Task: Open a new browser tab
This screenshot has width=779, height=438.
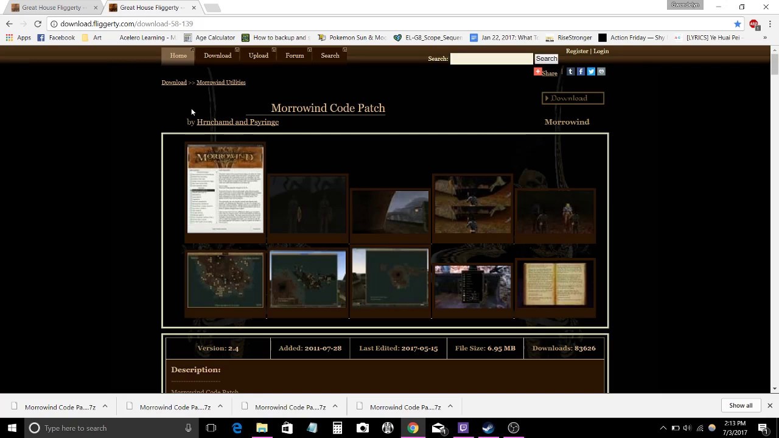Action: point(212,8)
